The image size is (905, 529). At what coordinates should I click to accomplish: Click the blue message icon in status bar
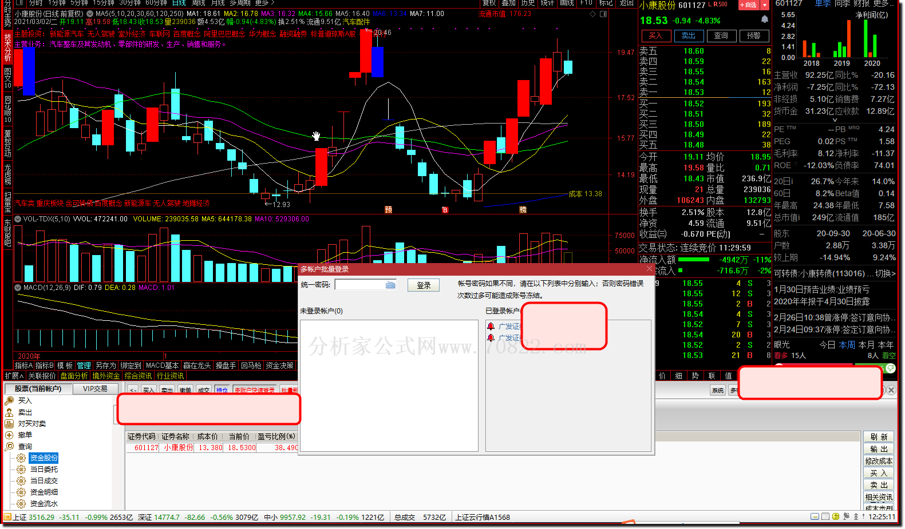815,516
